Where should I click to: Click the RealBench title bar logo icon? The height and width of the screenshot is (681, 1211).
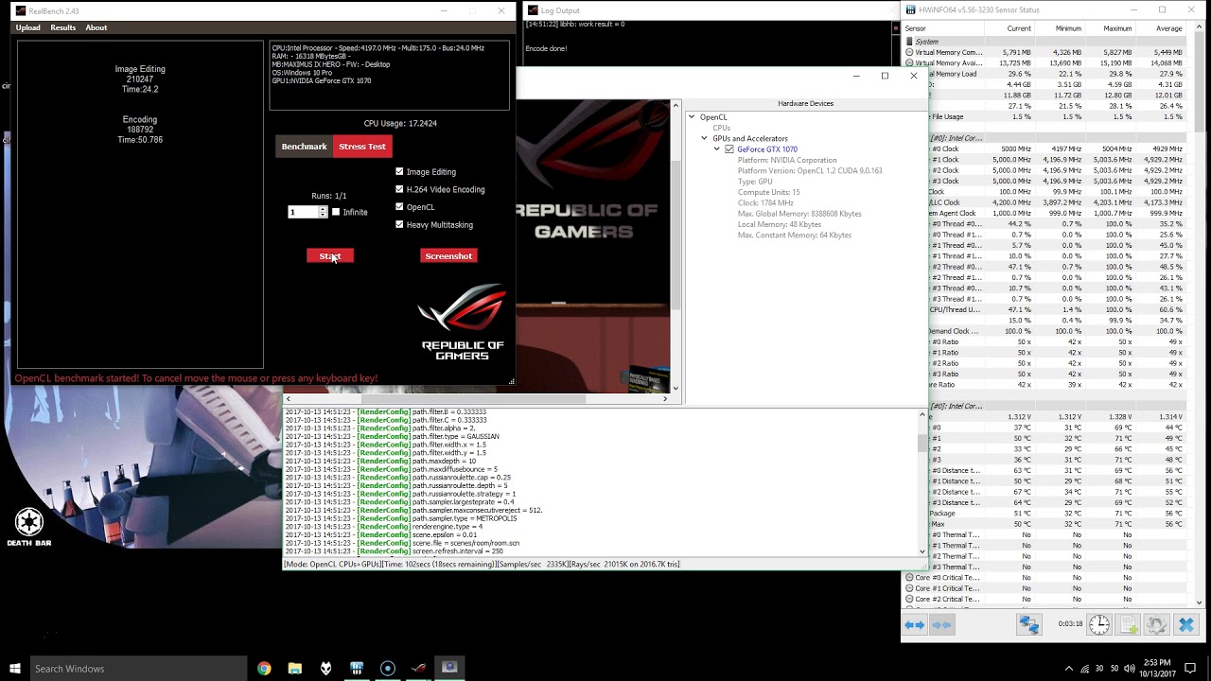click(x=21, y=10)
